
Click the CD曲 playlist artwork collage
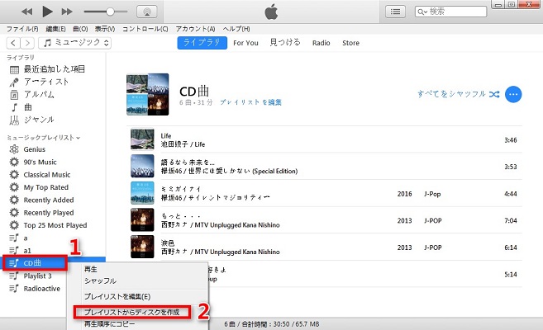tap(148, 94)
